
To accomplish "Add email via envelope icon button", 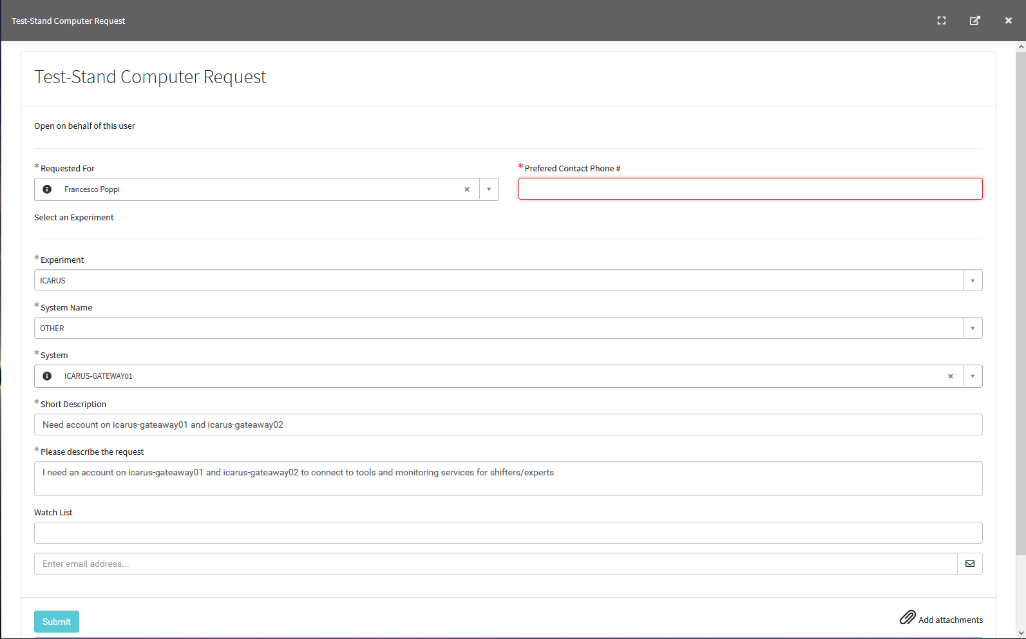I will click(x=970, y=564).
